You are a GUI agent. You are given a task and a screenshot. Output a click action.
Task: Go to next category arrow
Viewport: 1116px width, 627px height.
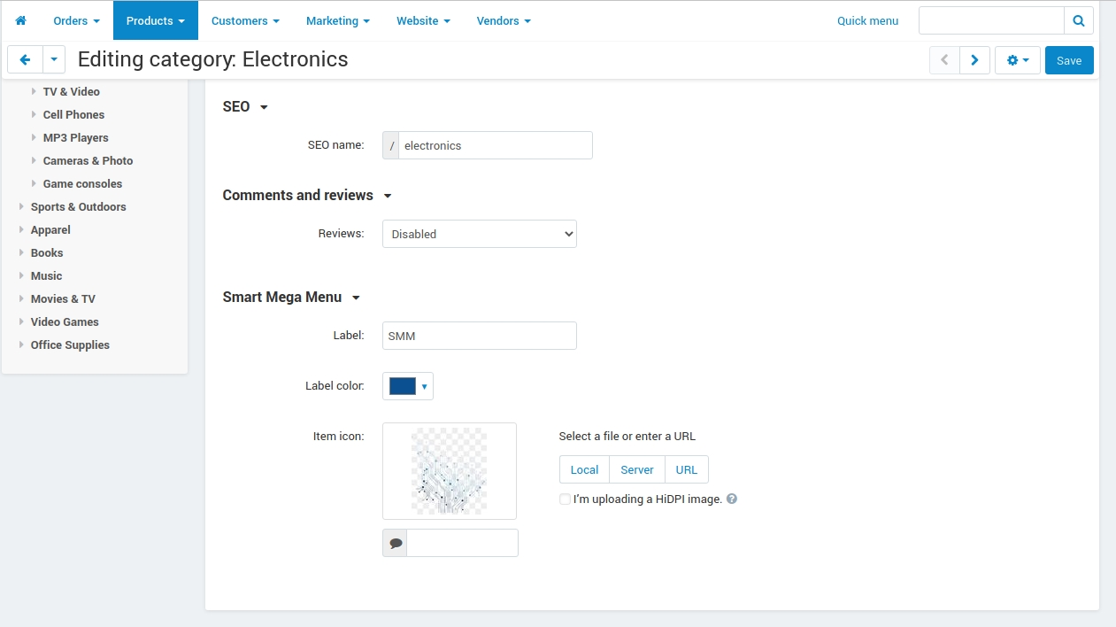tap(974, 60)
